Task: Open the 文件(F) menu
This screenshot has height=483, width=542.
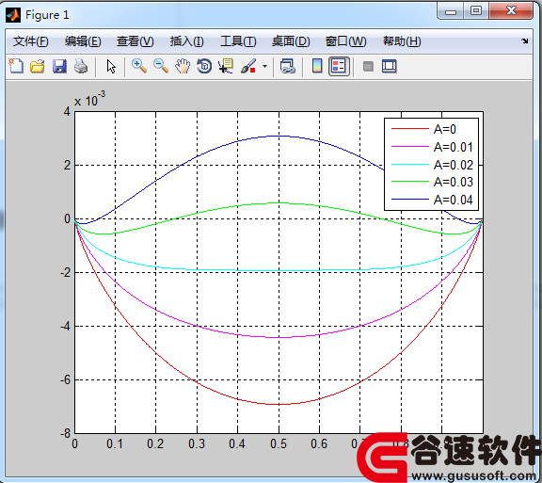Action: [x=31, y=41]
